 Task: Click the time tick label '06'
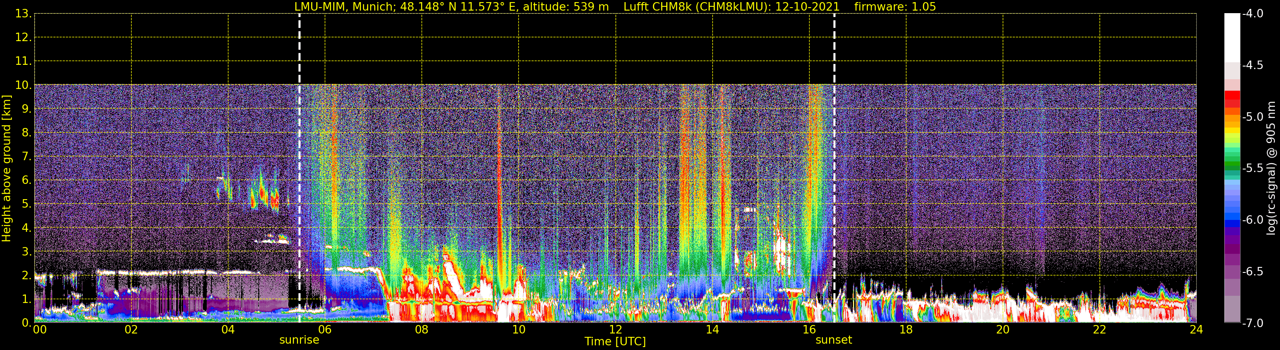click(x=325, y=330)
